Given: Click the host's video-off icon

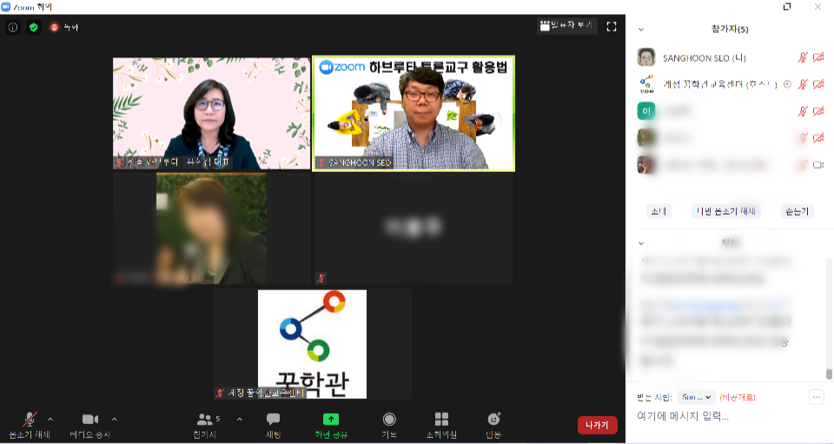Looking at the screenshot, I should coord(818,84).
